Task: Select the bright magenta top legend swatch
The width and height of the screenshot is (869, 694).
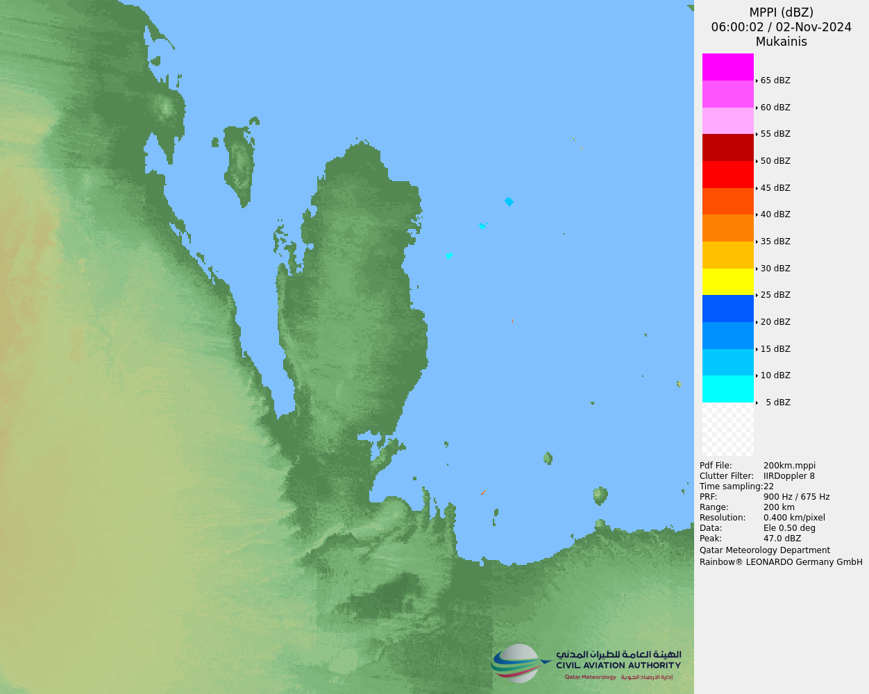Action: pyautogui.click(x=727, y=67)
